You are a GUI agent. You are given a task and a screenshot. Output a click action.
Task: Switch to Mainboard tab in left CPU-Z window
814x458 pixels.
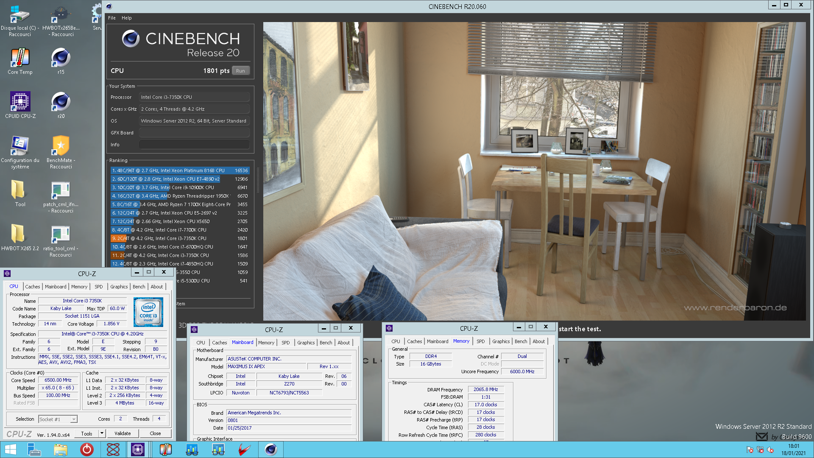pyautogui.click(x=56, y=287)
